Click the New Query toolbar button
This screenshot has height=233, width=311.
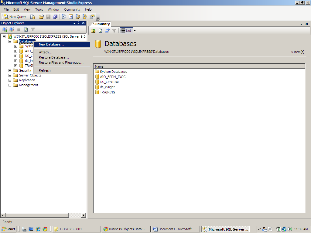tap(15, 17)
